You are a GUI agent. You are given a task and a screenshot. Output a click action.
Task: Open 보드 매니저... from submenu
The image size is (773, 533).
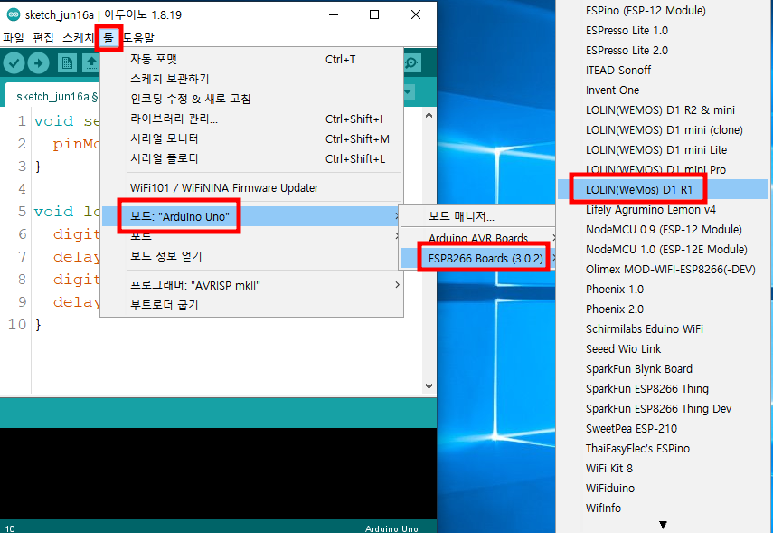[x=477, y=216]
